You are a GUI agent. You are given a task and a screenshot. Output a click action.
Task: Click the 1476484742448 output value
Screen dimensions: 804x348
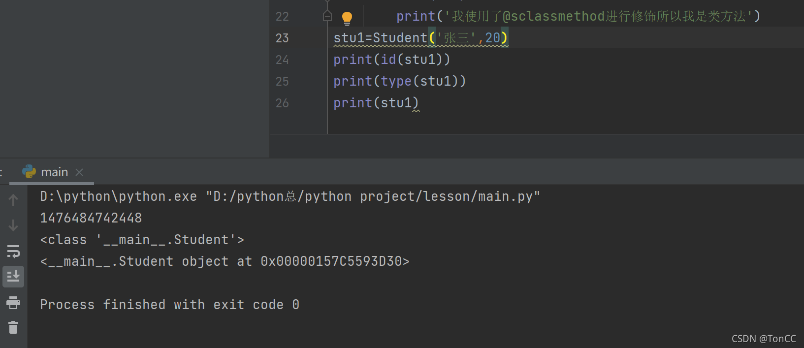click(91, 218)
